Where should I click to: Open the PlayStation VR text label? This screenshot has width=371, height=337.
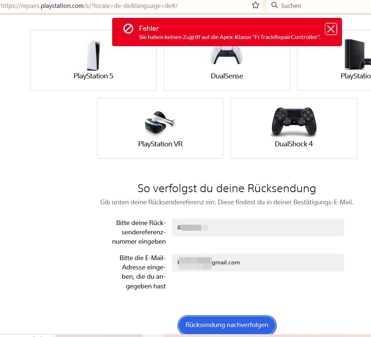click(160, 144)
